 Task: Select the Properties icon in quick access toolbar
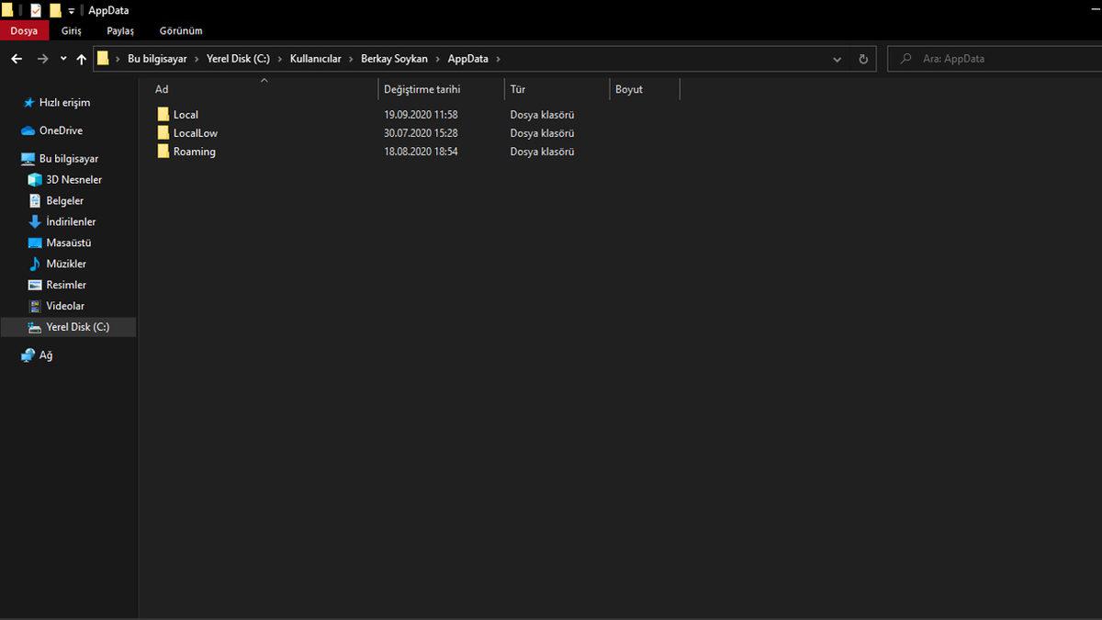[x=35, y=10]
